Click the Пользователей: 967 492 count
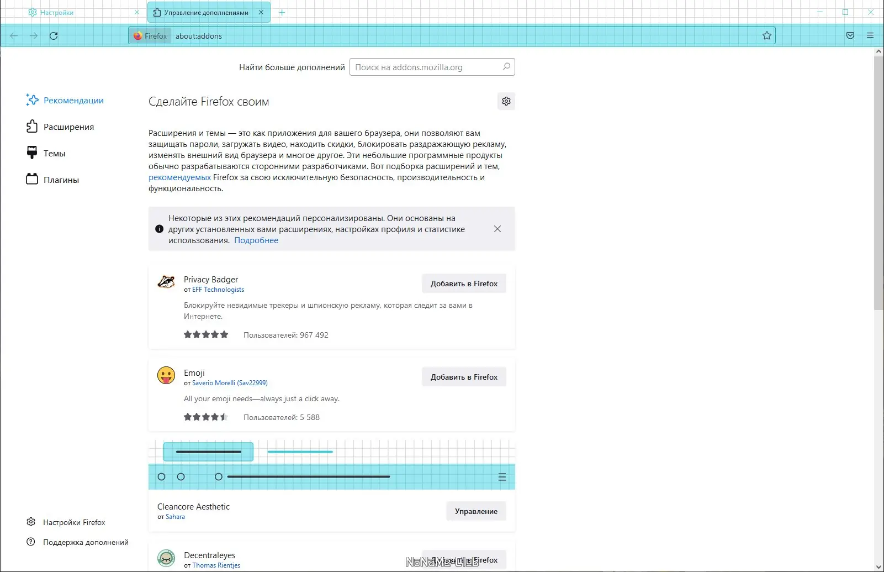Screen dimensions: 884x572 tap(286, 335)
